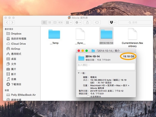Open 下載項目 in sidebar
This screenshot has width=156, height=117.
pyautogui.click(x=14, y=84)
